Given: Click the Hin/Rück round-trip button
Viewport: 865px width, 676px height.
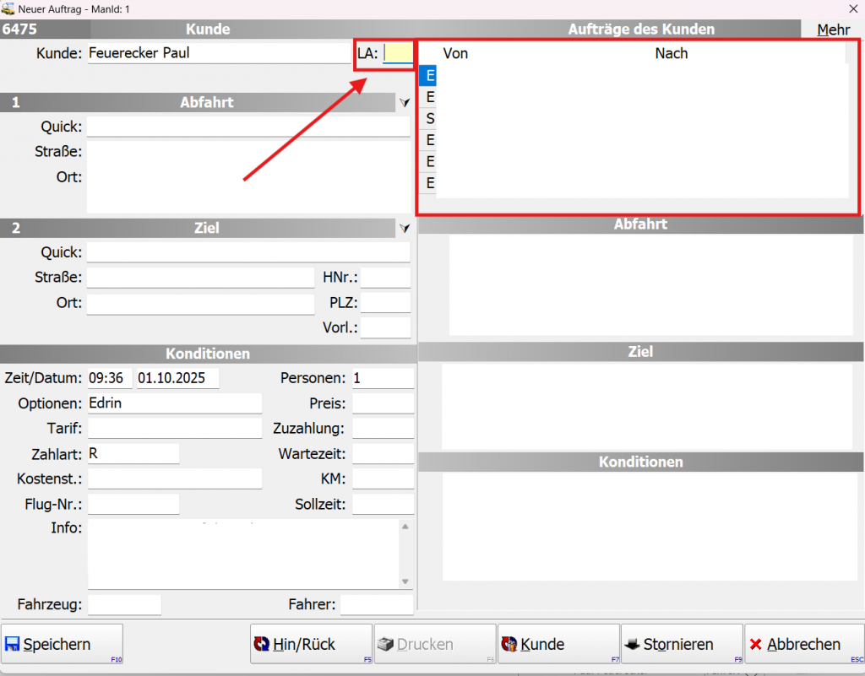Looking at the screenshot, I should [311, 645].
